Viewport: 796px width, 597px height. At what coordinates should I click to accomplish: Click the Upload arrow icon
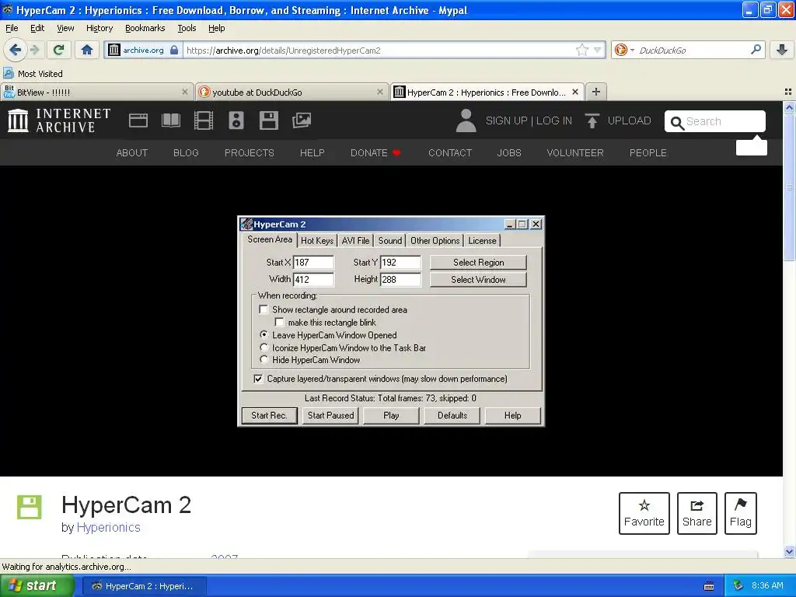click(x=592, y=120)
